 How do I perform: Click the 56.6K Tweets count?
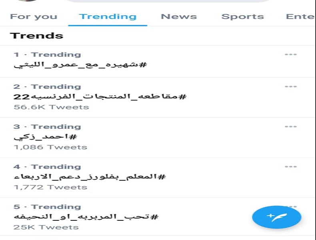pos(51,107)
